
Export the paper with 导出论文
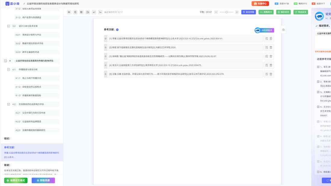[301, 12]
